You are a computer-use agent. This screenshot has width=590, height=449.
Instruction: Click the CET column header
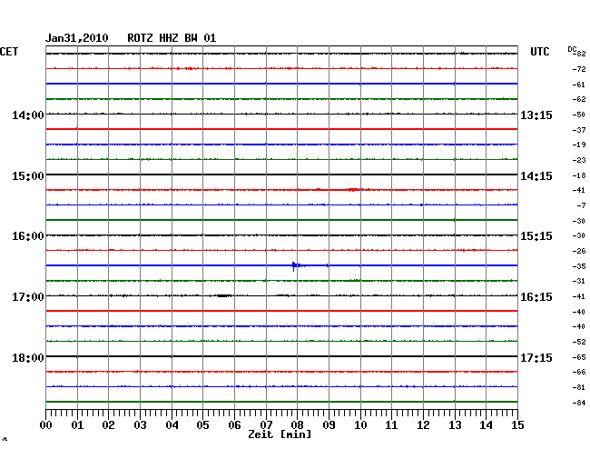9,52
